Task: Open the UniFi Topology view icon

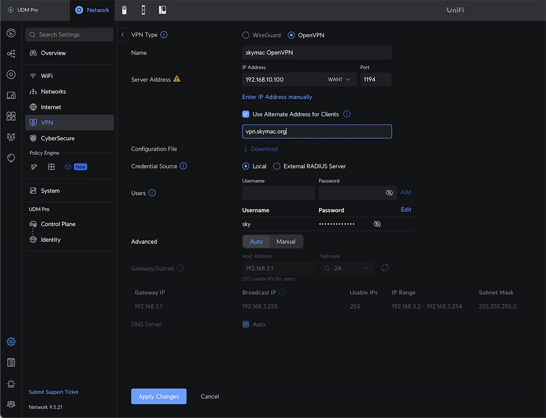Action: 11,54
